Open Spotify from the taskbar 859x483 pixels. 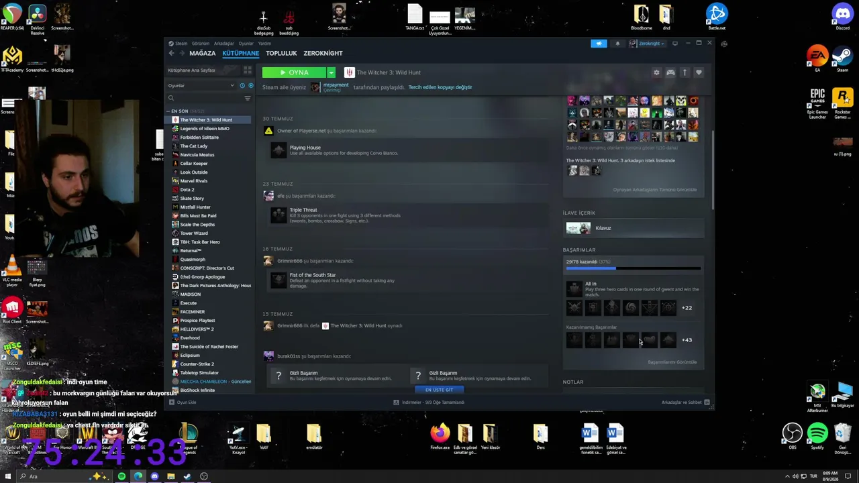pos(121,476)
